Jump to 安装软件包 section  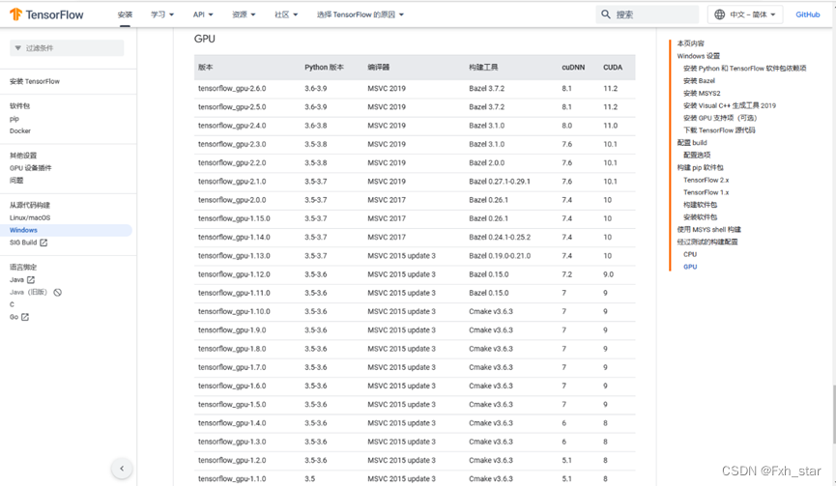point(700,216)
